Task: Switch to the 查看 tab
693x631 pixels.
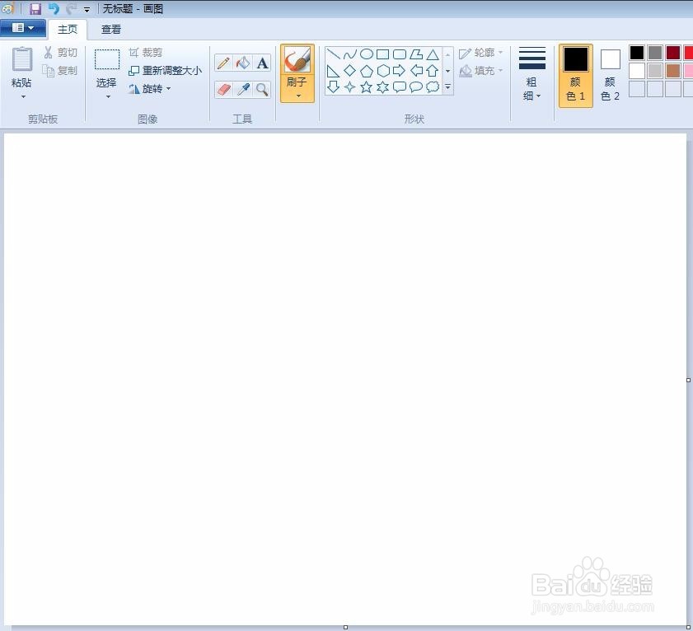Action: coord(110,29)
